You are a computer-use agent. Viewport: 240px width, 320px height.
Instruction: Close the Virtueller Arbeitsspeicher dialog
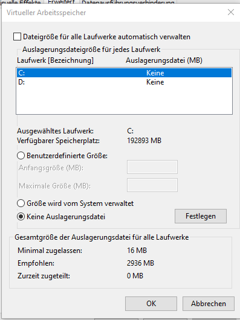coord(231,12)
